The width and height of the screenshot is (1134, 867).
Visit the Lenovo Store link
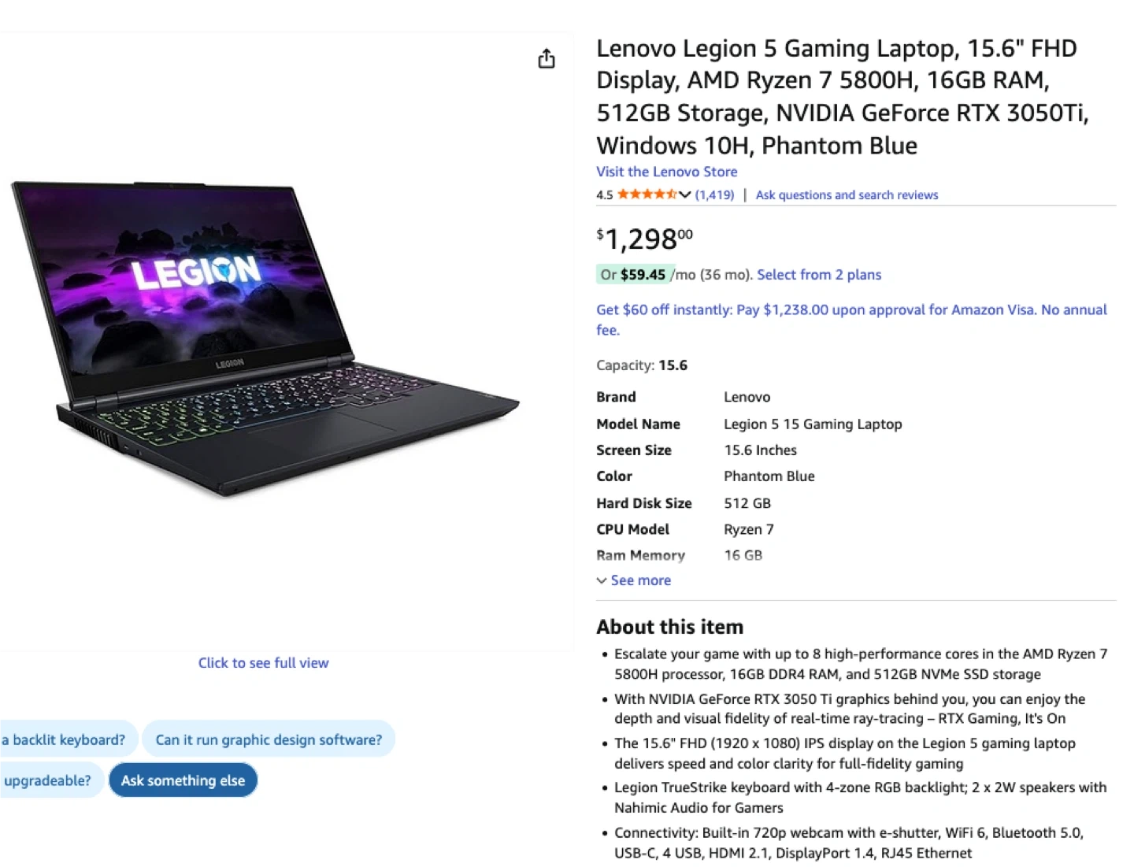[667, 172]
